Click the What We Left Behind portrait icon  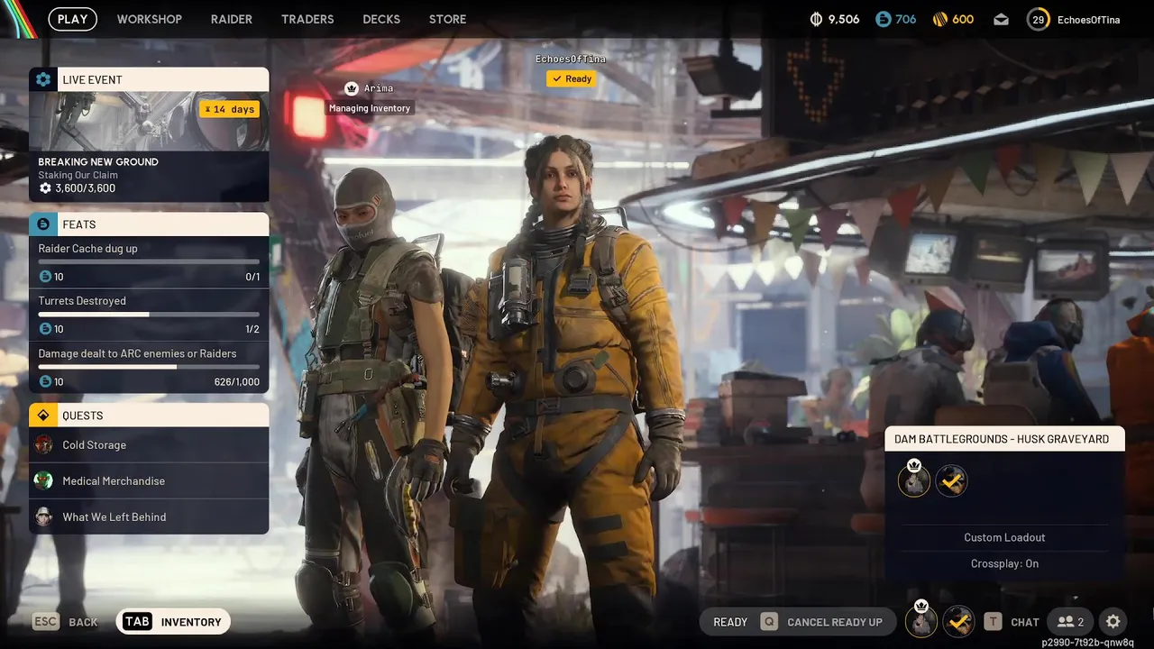(x=43, y=516)
